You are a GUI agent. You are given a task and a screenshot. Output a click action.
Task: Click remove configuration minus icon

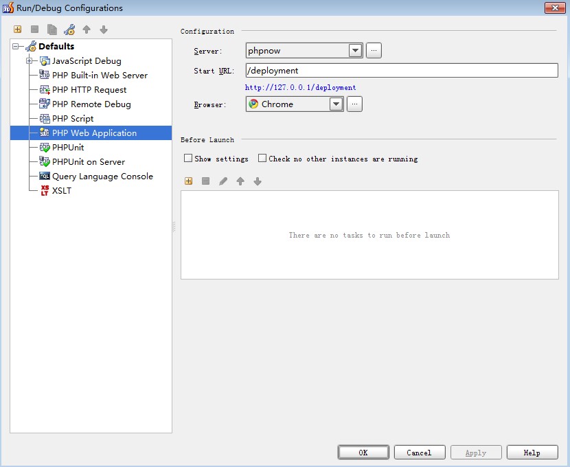tap(34, 30)
